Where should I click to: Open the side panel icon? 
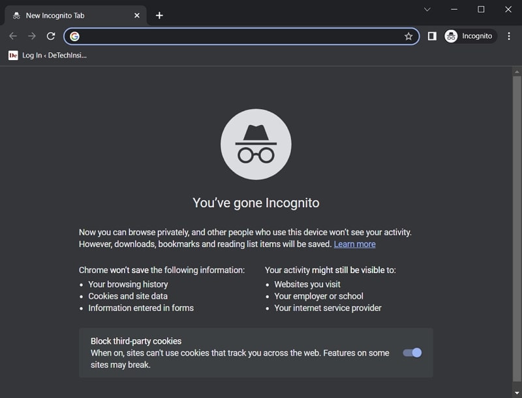click(432, 36)
